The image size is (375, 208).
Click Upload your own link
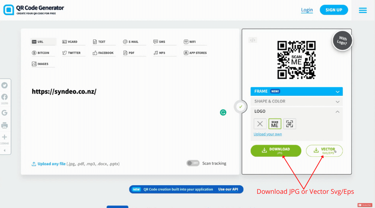tap(268, 134)
